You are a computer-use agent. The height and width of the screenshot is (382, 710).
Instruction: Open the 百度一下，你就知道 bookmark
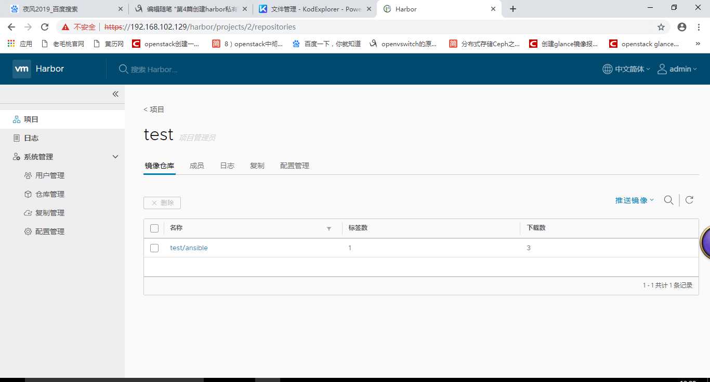point(327,44)
